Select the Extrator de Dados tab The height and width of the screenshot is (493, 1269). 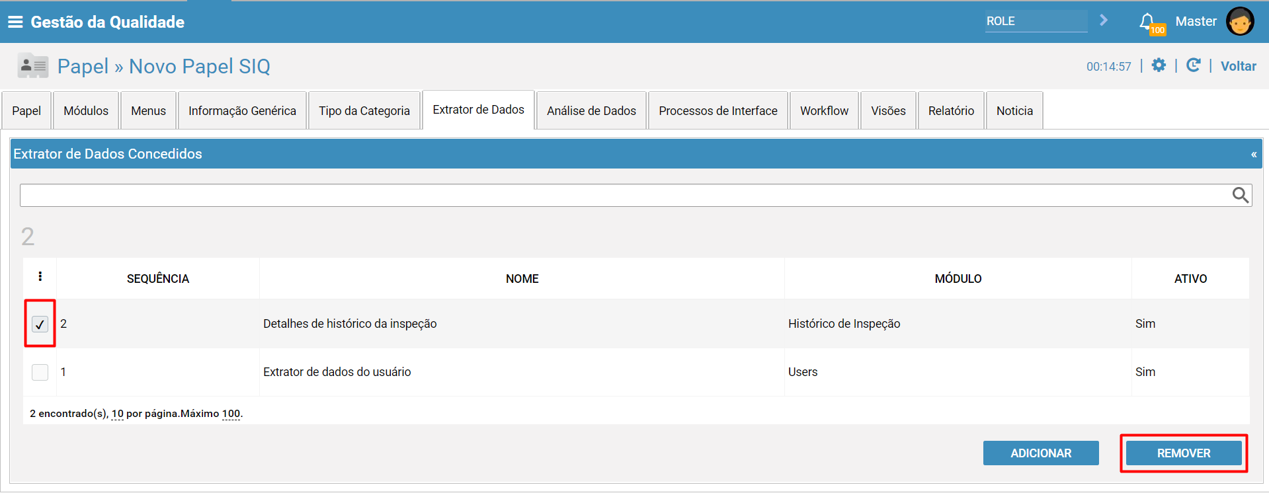pos(479,110)
